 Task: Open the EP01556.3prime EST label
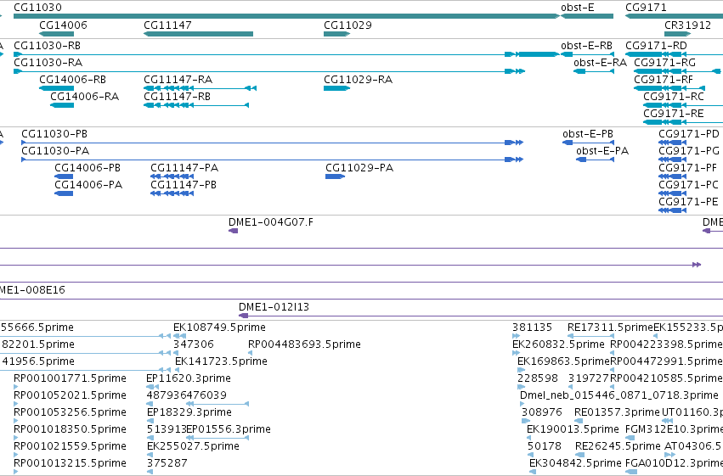[229, 429]
